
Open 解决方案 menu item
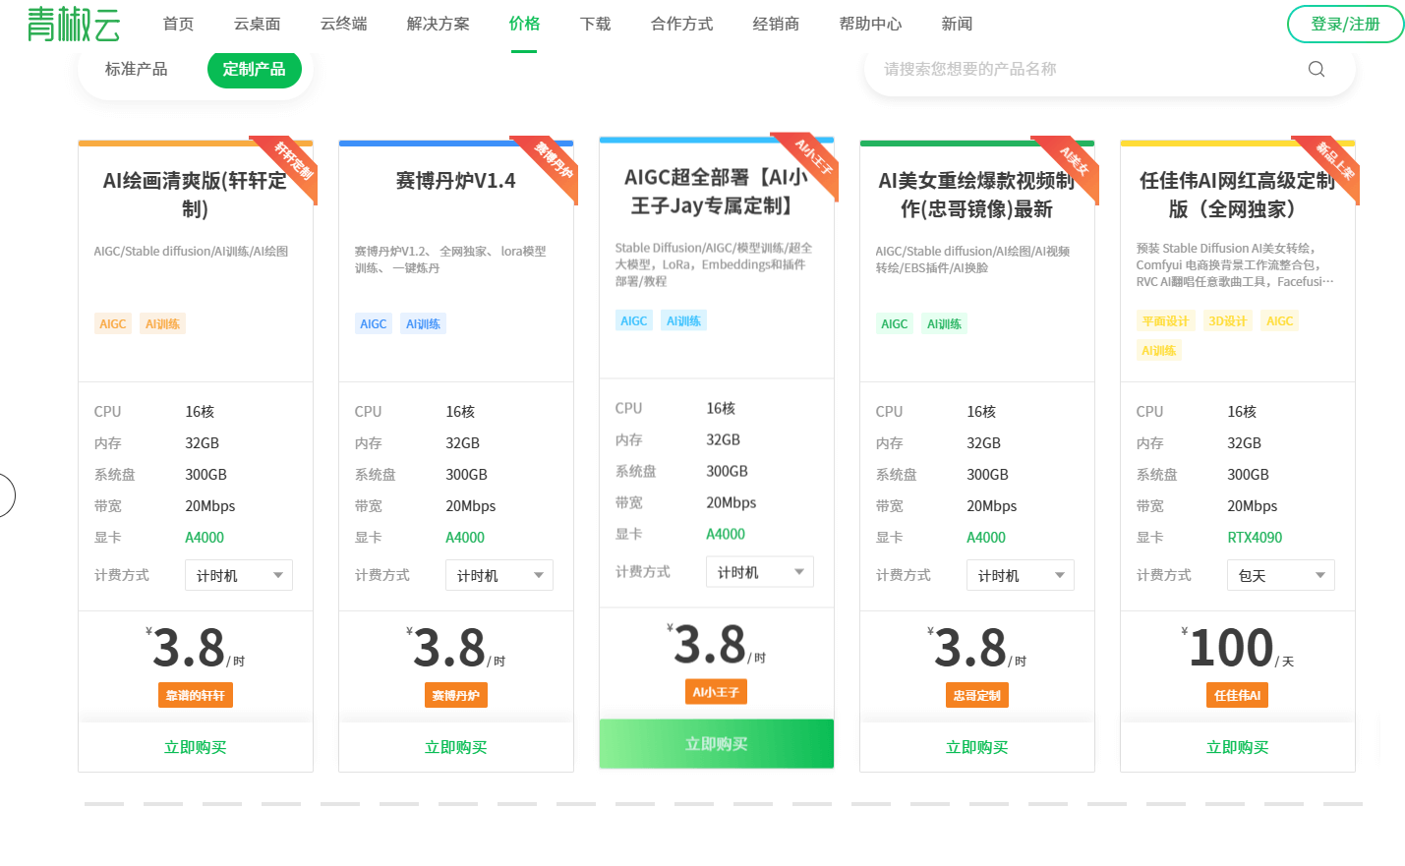(x=438, y=24)
